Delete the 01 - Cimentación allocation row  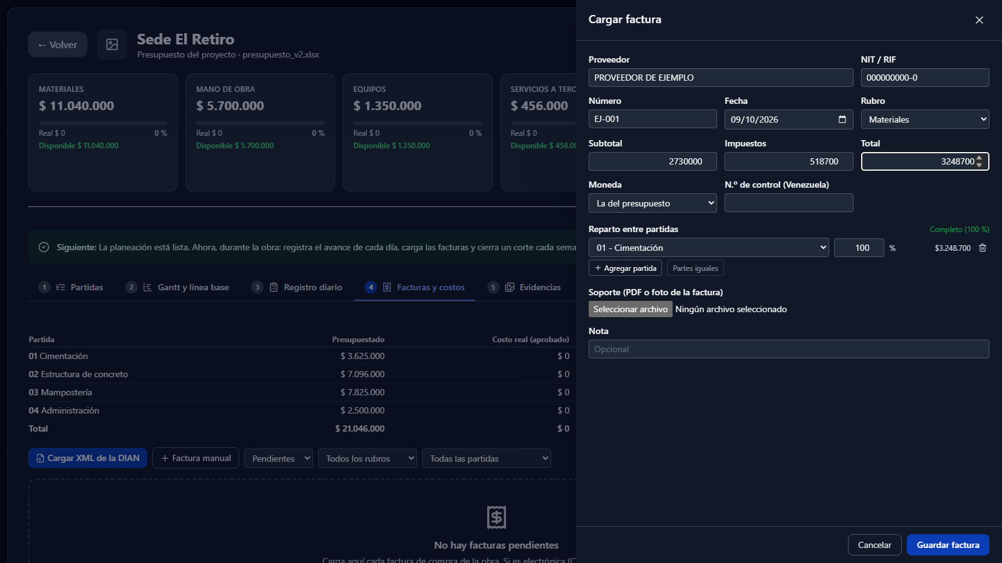click(983, 248)
